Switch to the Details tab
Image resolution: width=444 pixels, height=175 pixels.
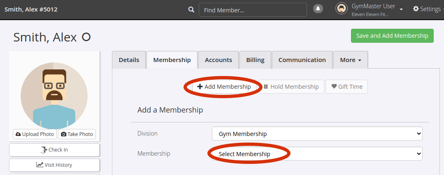click(129, 60)
